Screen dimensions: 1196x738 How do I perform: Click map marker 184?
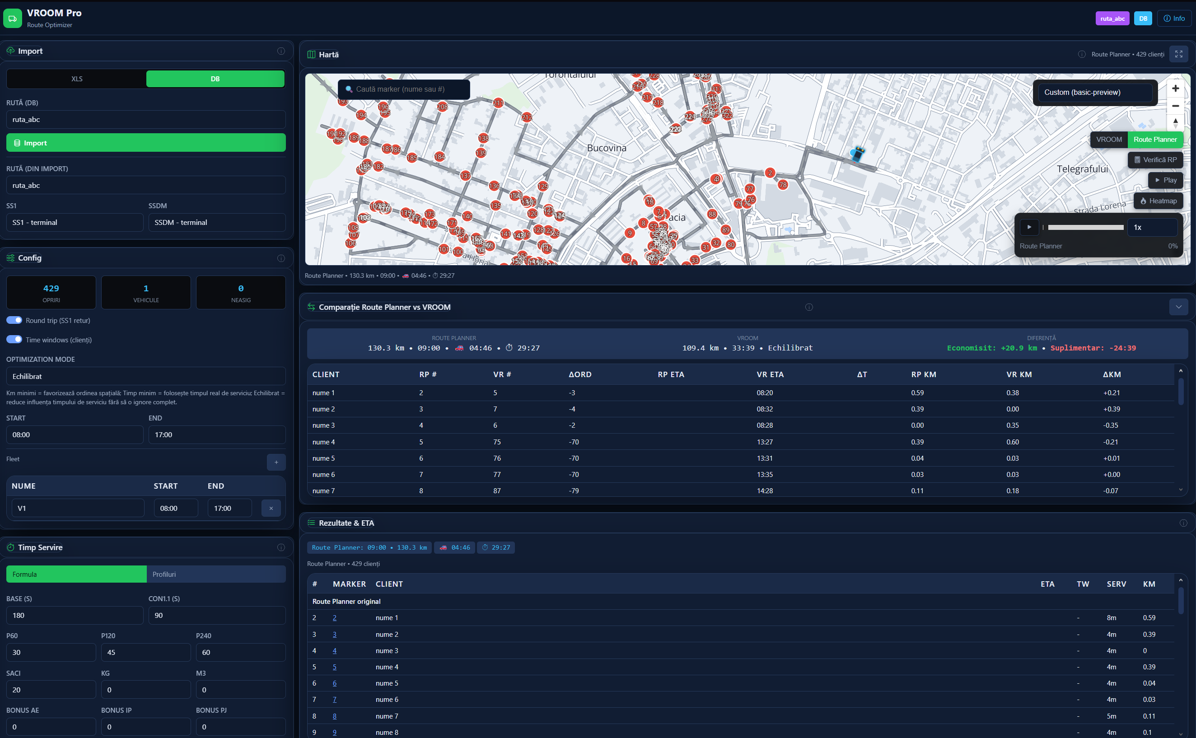[x=439, y=157]
